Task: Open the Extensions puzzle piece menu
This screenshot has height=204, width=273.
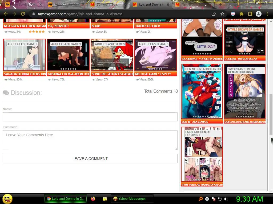Action: [x=242, y=14]
